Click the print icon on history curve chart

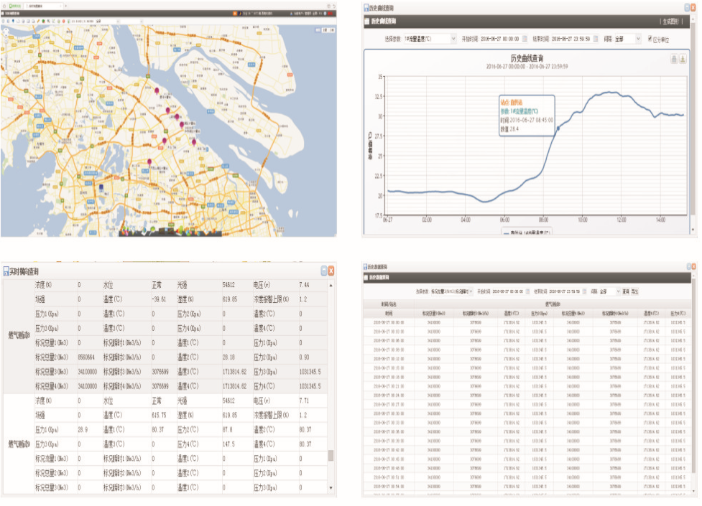(x=674, y=59)
